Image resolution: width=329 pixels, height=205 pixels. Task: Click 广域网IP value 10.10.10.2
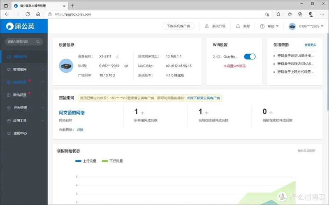(x=107, y=75)
